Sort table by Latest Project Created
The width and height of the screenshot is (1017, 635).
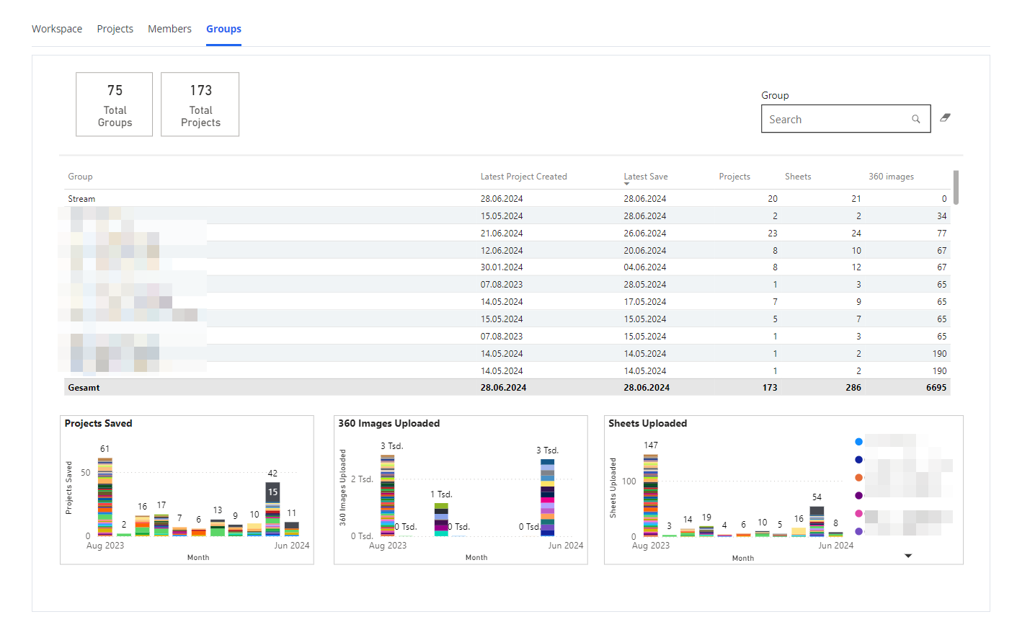[523, 177]
